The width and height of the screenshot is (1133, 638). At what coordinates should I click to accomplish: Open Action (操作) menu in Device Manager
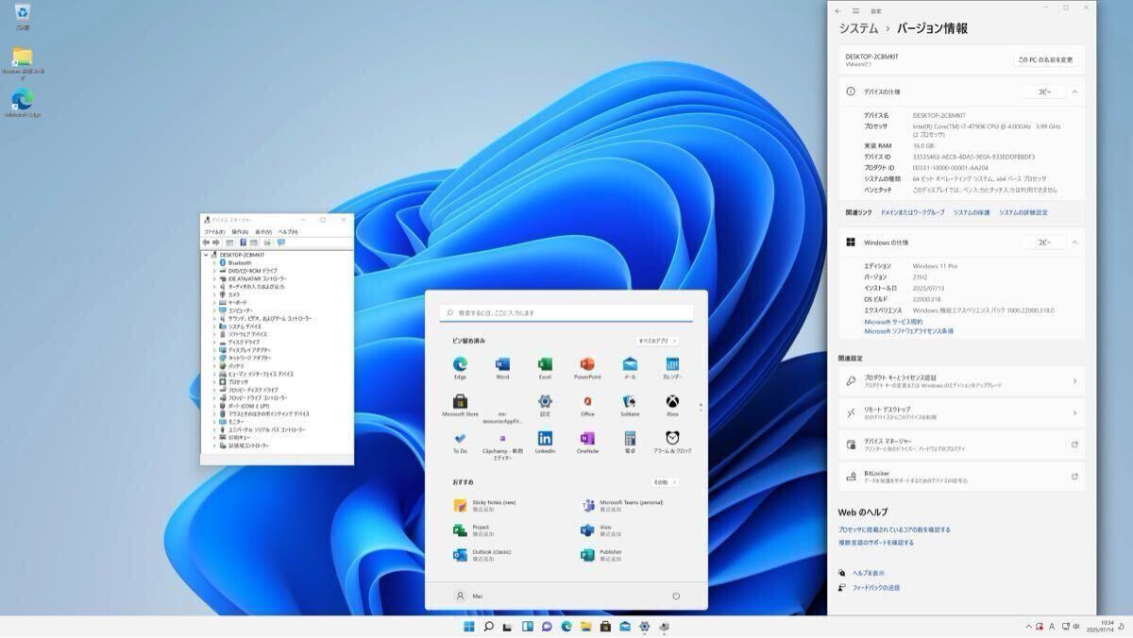pos(240,231)
